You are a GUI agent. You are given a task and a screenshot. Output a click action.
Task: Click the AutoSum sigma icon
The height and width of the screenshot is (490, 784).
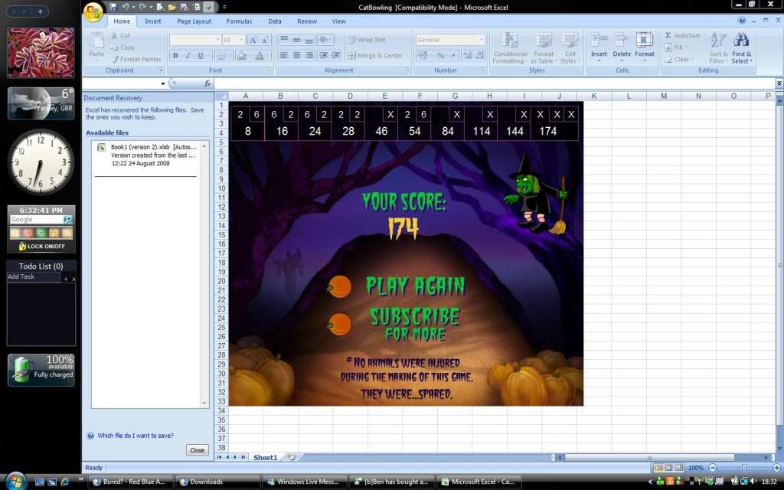[x=668, y=35]
